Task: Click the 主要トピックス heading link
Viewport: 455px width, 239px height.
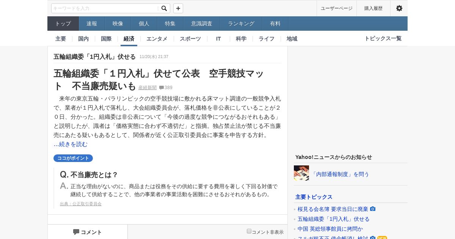Action: (x=314, y=197)
